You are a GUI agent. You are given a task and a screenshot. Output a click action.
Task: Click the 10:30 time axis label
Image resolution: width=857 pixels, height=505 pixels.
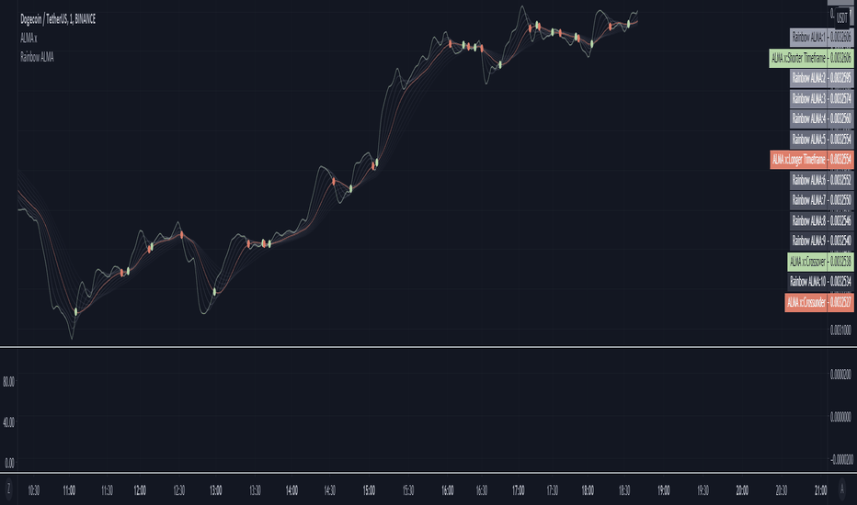[x=33, y=491]
